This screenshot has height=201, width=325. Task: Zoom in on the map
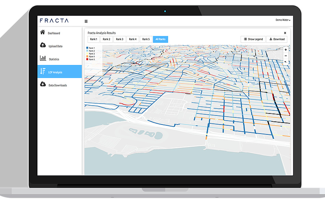click(286, 50)
